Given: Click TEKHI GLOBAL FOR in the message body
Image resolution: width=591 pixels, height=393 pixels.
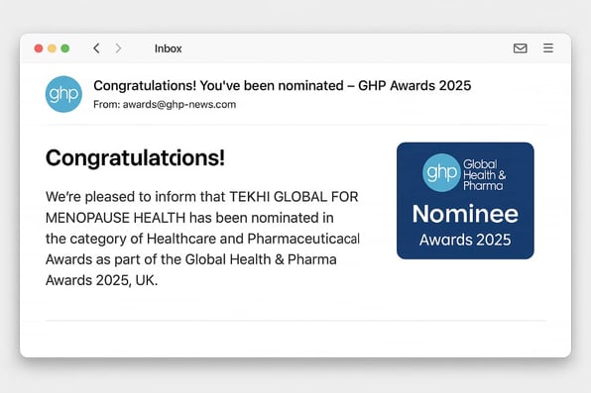Looking at the screenshot, I should [294, 197].
